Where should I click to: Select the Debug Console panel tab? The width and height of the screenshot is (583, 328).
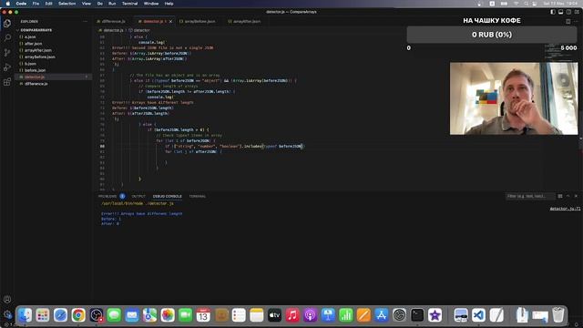[168, 196]
